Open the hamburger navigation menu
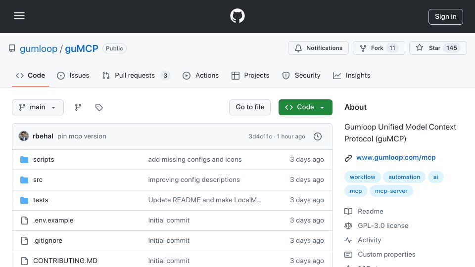Image resolution: width=475 pixels, height=267 pixels. tap(19, 16)
